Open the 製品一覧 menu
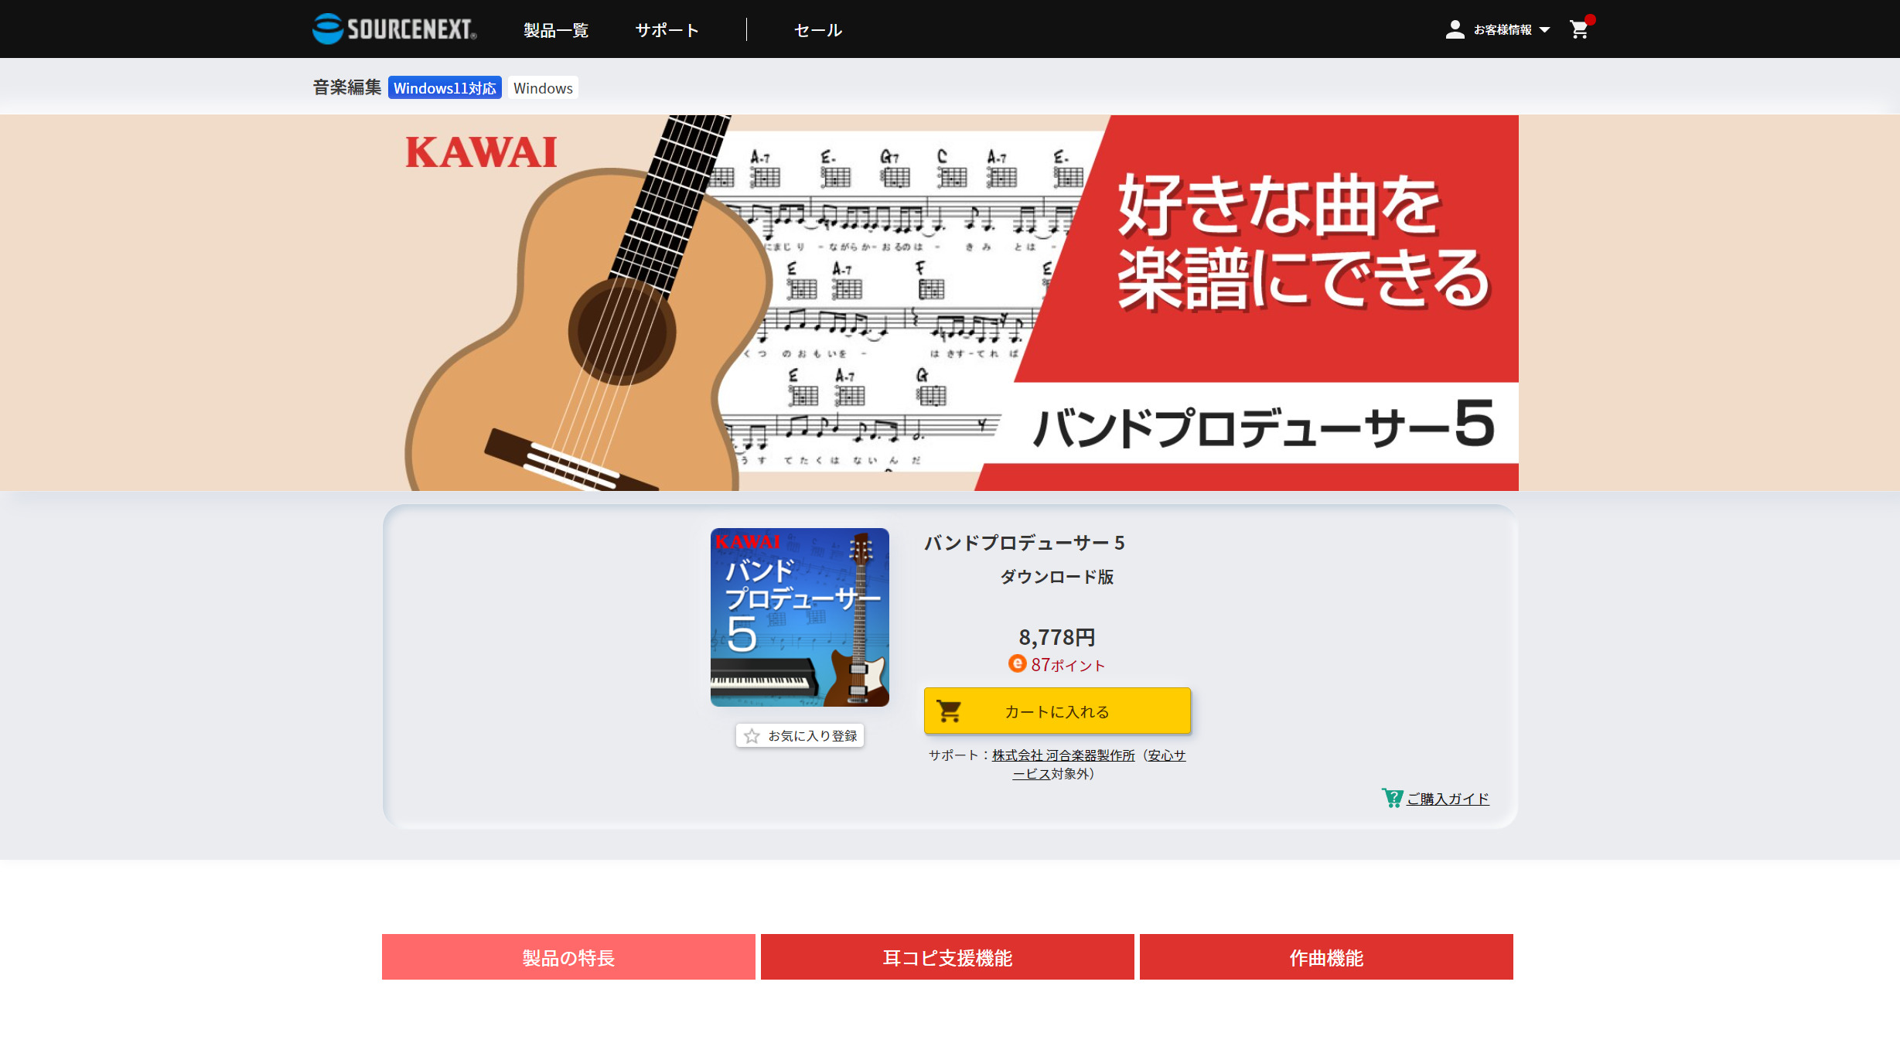Image resolution: width=1900 pixels, height=1050 pixels. 556,30
